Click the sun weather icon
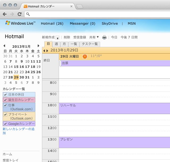This screenshot has width=170, height=162. tap(85, 56)
